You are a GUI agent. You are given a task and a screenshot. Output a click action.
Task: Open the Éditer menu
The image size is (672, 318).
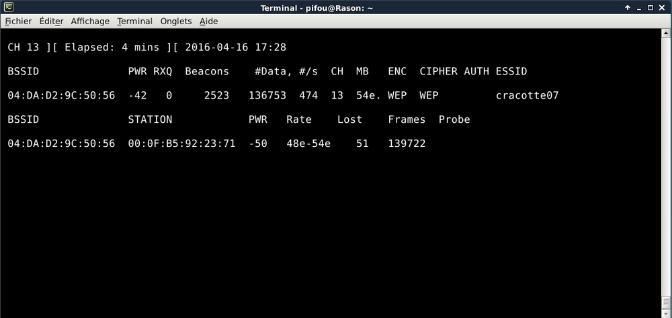pos(51,21)
